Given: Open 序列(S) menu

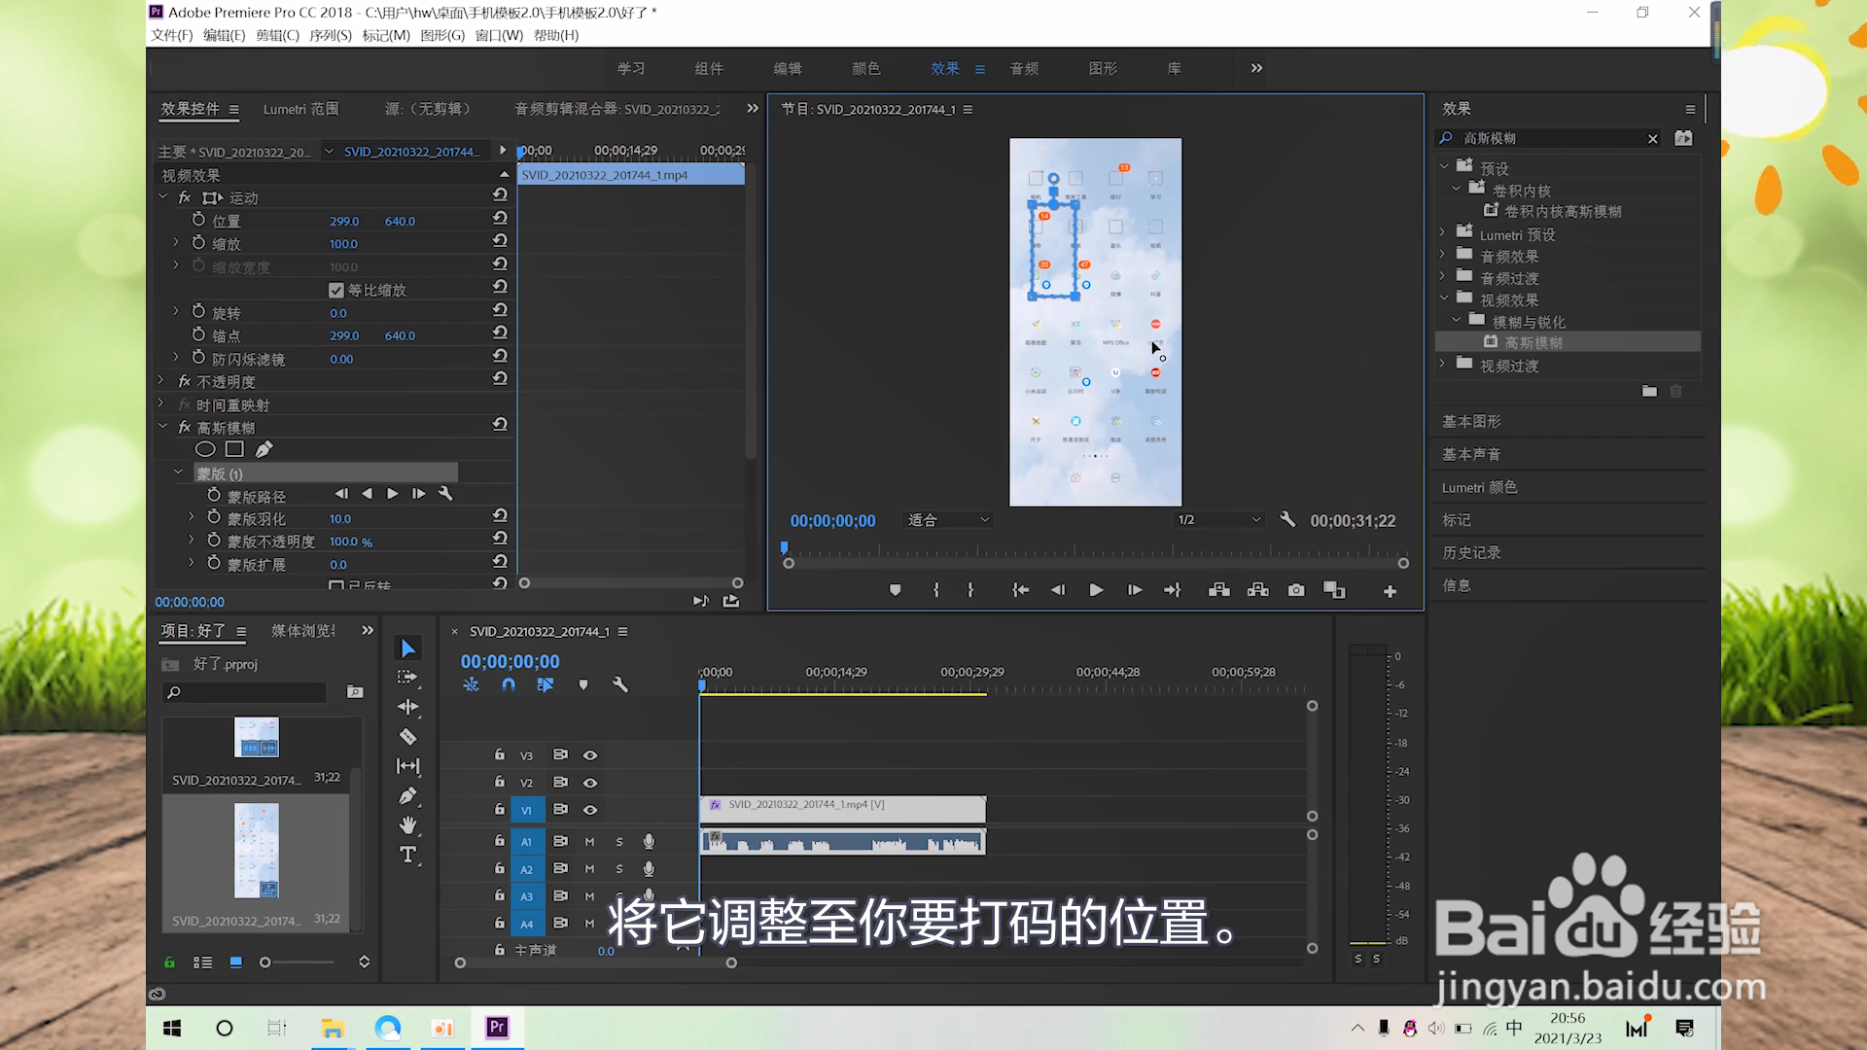Looking at the screenshot, I should 331,35.
